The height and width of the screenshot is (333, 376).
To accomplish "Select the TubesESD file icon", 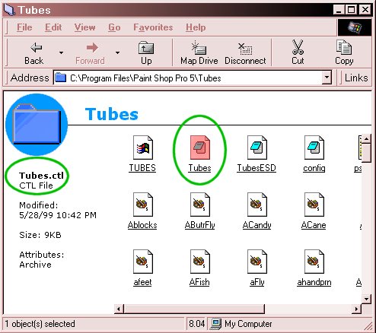I will pyautogui.click(x=257, y=147).
